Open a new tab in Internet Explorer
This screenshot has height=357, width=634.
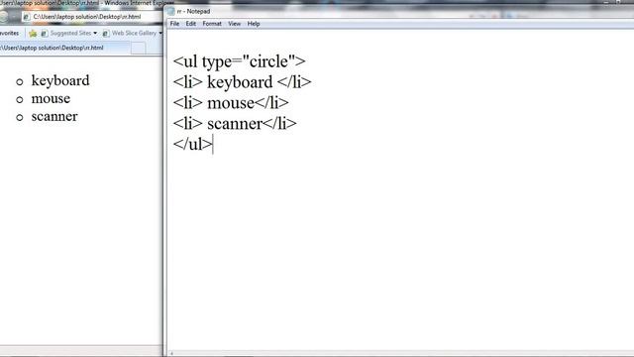coord(138,49)
